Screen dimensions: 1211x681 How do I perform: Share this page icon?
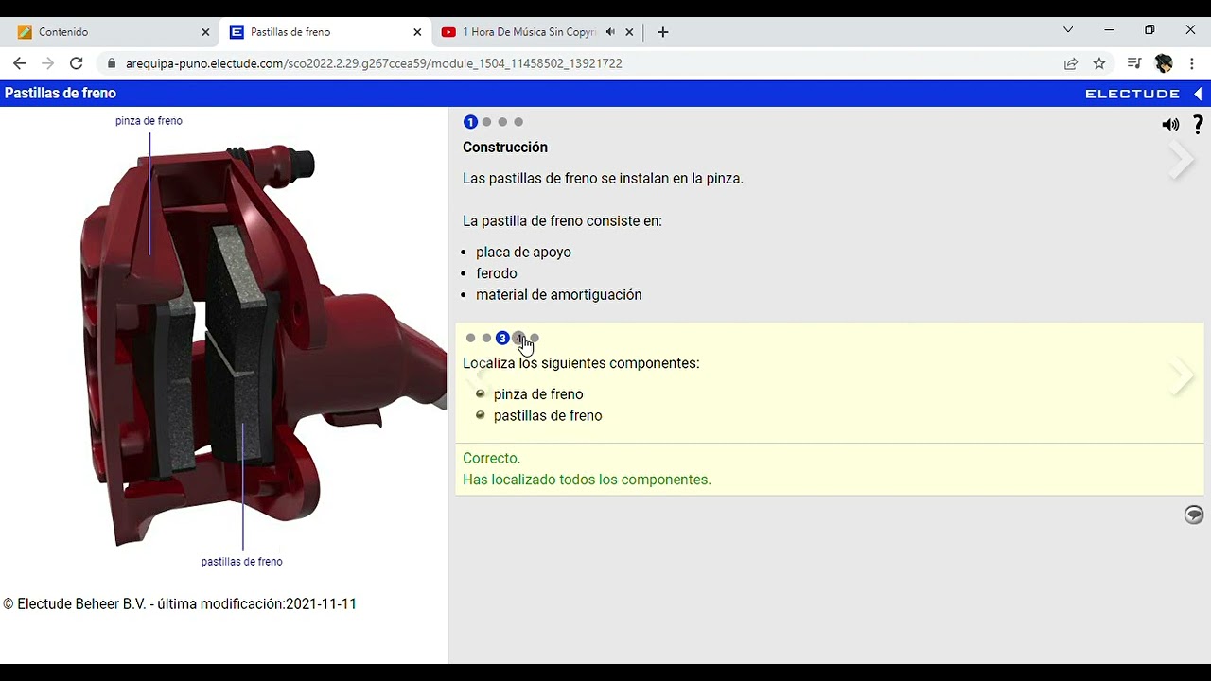tap(1071, 63)
